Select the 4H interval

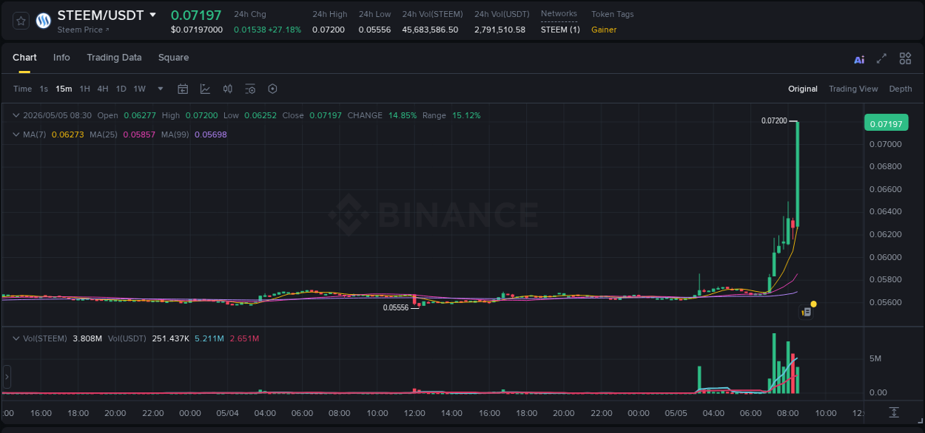point(102,89)
